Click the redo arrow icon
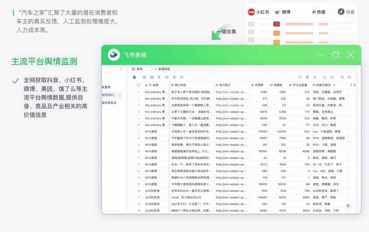369x232 pixels. click(332, 77)
